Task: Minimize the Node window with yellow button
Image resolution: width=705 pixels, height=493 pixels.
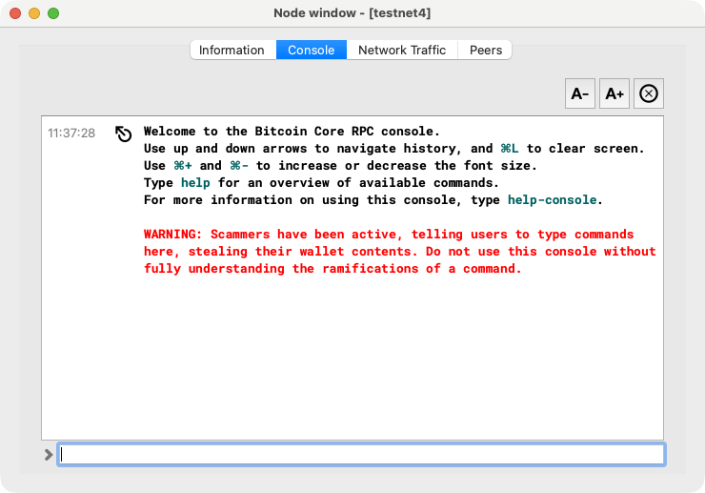Action: tap(34, 13)
